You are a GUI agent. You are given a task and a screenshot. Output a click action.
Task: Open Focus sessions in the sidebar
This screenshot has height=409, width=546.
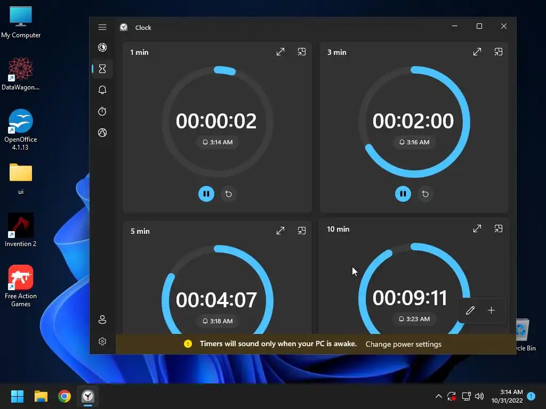point(102,47)
